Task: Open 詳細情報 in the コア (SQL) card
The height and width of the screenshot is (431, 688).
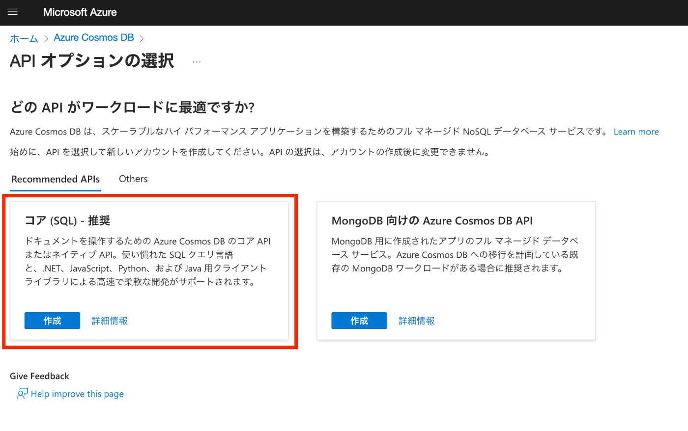Action: pos(110,321)
